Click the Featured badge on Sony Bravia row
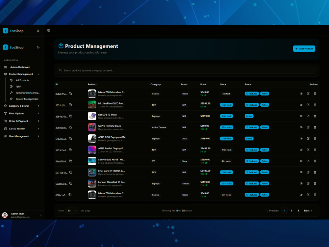The width and height of the screenshot is (329, 247). point(252,161)
